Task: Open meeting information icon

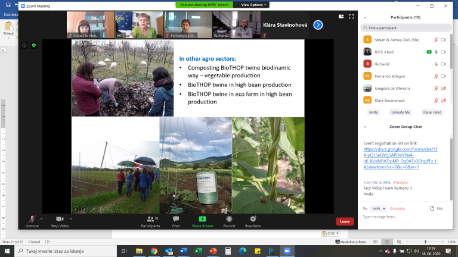Action: (x=24, y=45)
